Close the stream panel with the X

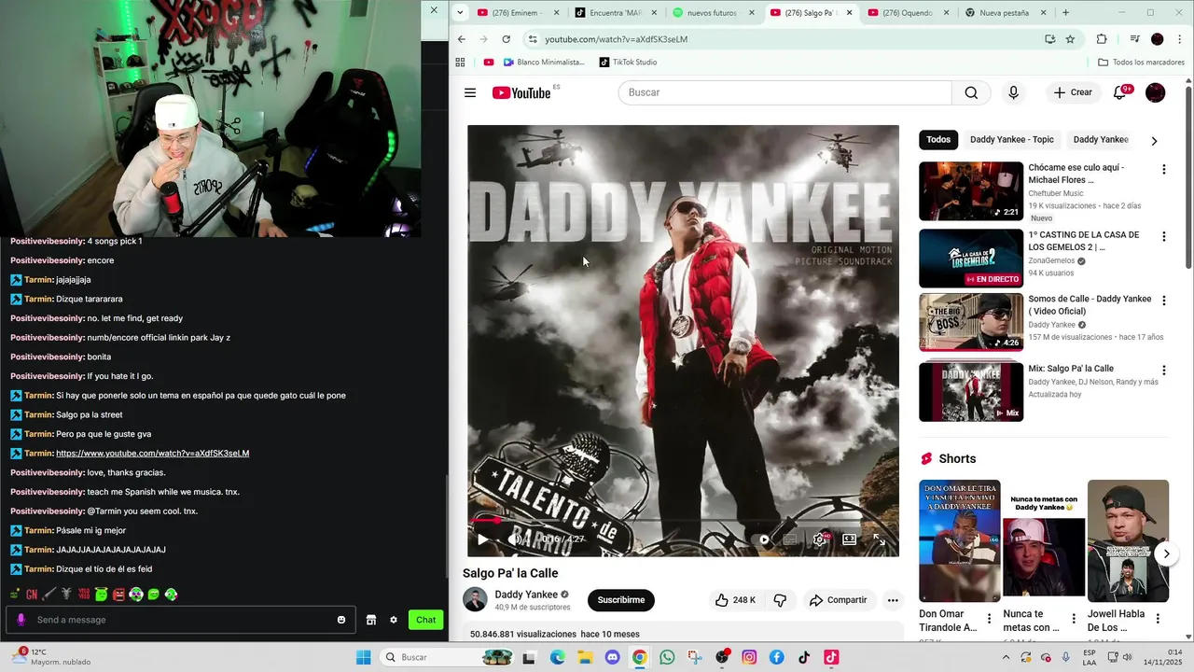coord(434,10)
